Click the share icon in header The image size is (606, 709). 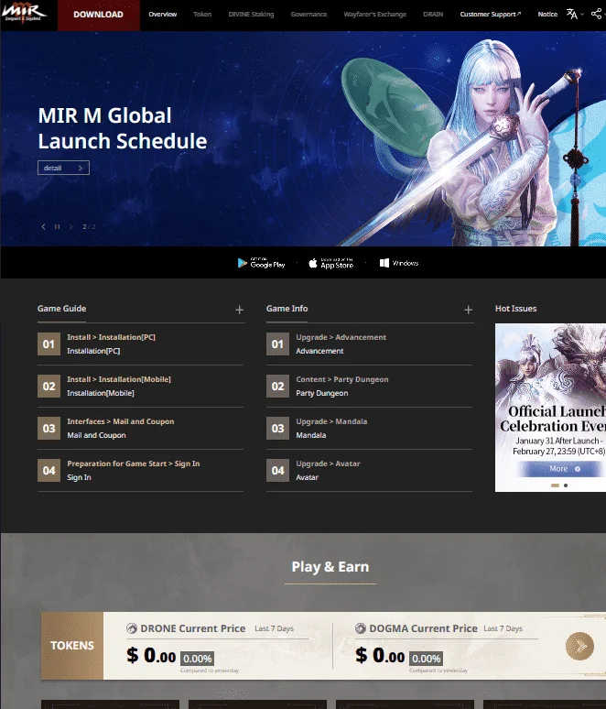tap(597, 14)
